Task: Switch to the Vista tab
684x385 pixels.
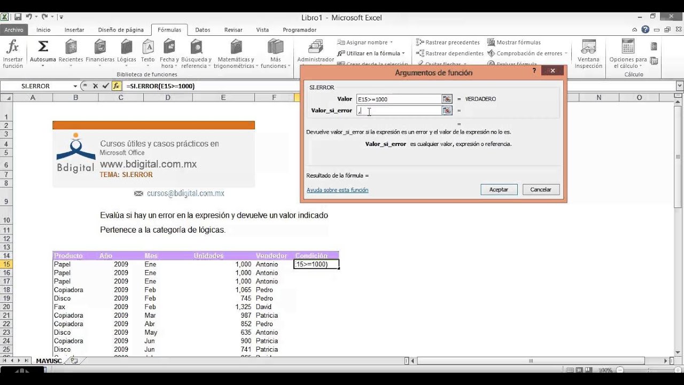Action: (x=262, y=30)
